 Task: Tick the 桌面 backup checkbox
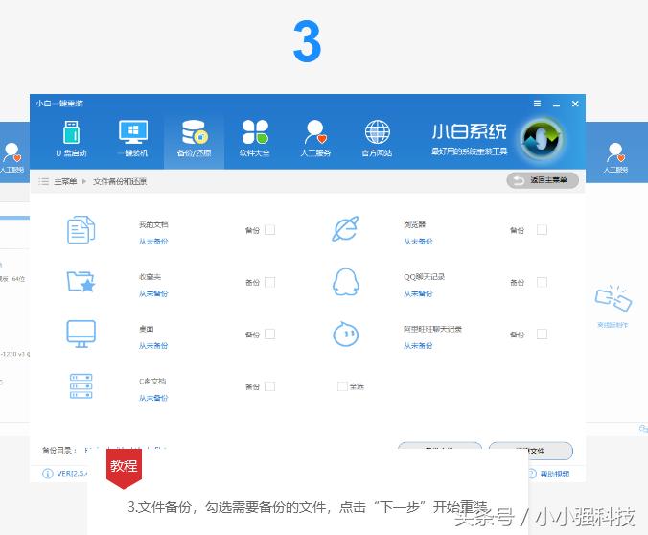click(270, 334)
